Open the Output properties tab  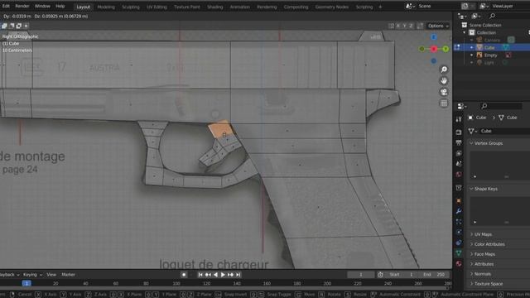click(459, 142)
